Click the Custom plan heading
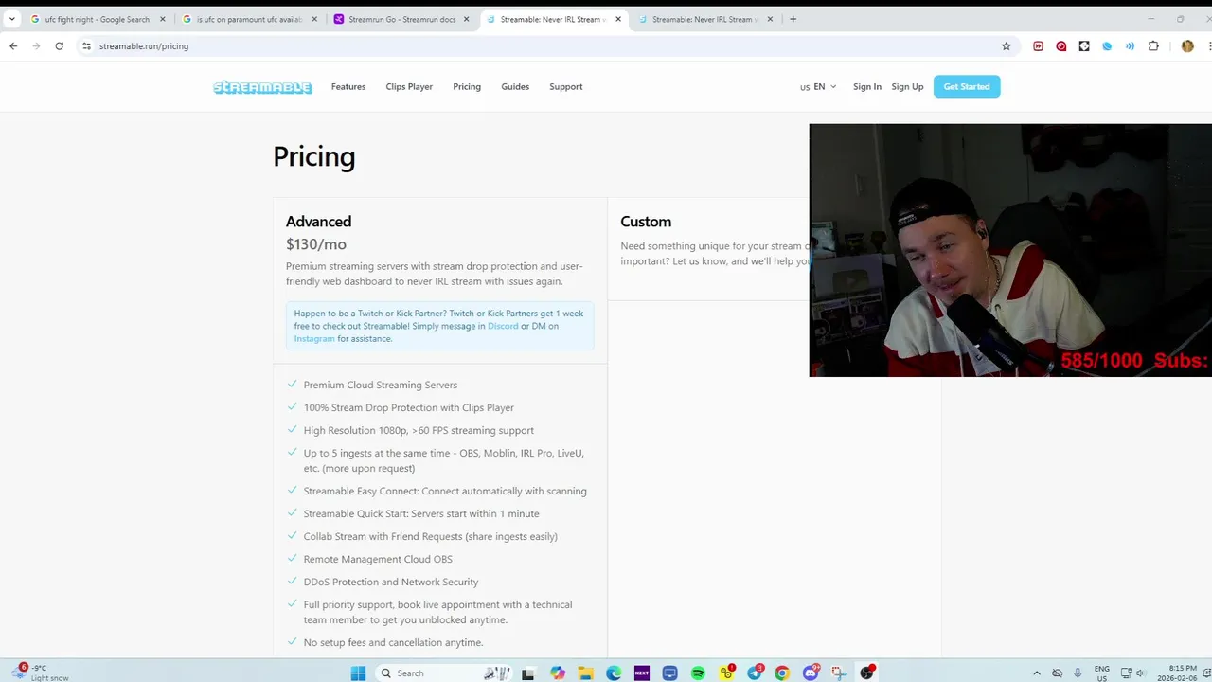 point(646,222)
